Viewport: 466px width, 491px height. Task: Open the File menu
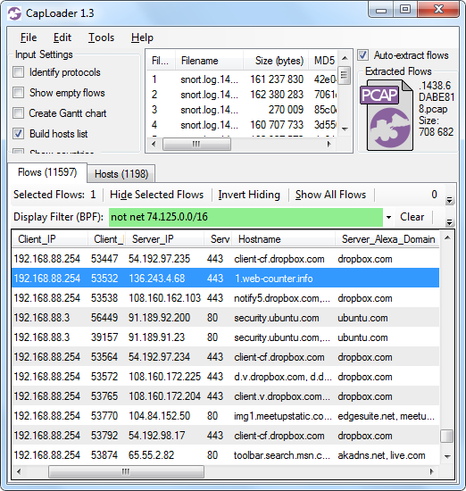(29, 37)
